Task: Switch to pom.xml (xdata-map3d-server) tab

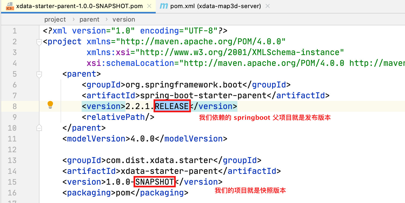Action: 215,6
